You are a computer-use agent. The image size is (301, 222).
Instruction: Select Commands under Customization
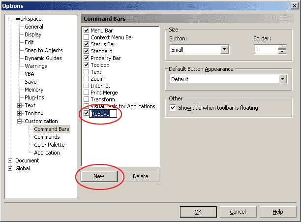click(47, 137)
